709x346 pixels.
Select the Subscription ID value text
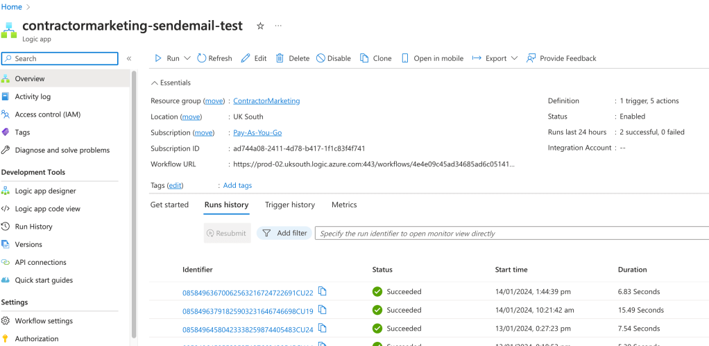299,148
